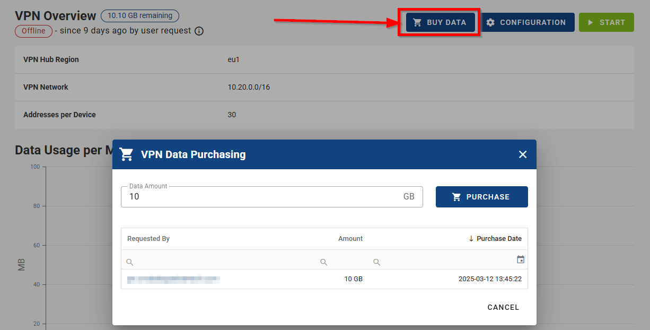Screen dimensions: 650x330
Task: Click the Offline status badge
Action: coord(33,31)
